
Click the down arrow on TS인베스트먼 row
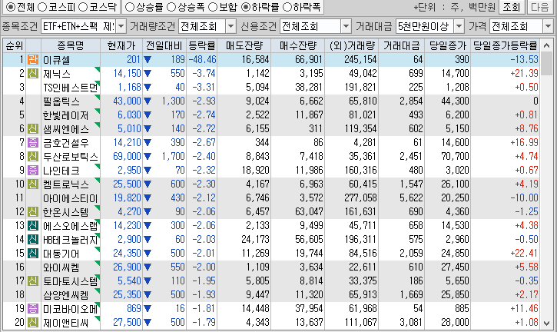pyautogui.click(x=148, y=88)
